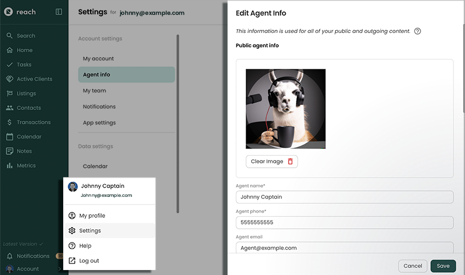Collapse the sidebar panel icon
Image resolution: width=465 pixels, height=275 pixels.
[59, 12]
